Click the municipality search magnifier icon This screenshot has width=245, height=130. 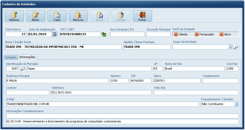[x=23, y=69]
